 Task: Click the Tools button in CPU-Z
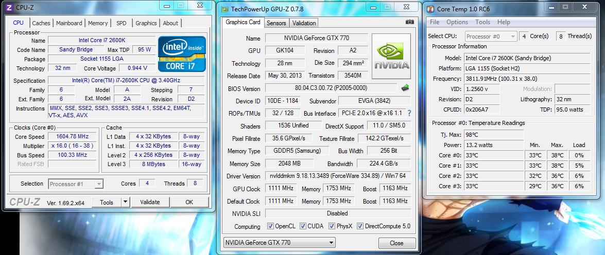coord(107,202)
